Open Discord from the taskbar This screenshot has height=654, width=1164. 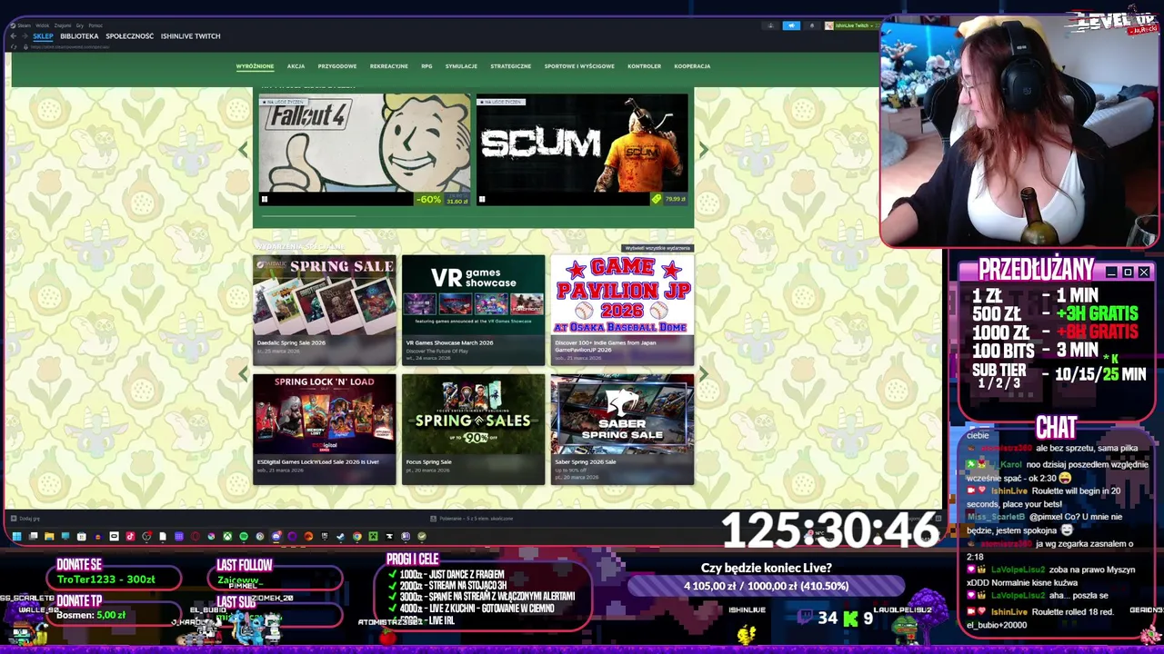click(276, 536)
